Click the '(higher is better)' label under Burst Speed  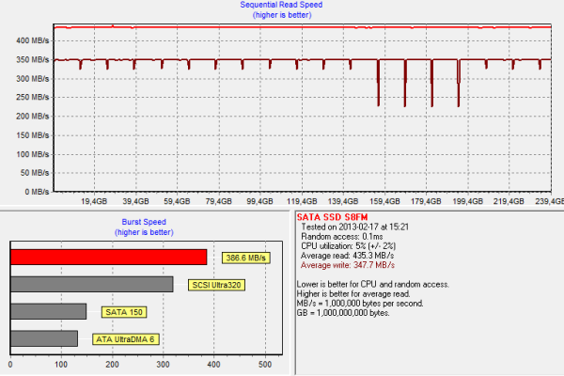point(144,232)
